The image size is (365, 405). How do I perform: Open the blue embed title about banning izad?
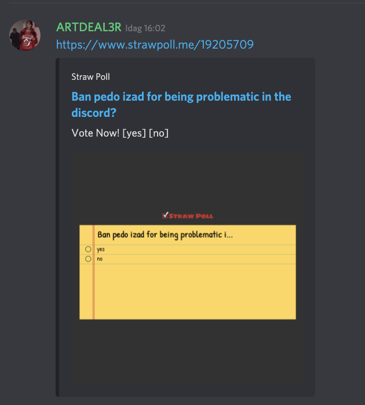point(181,105)
